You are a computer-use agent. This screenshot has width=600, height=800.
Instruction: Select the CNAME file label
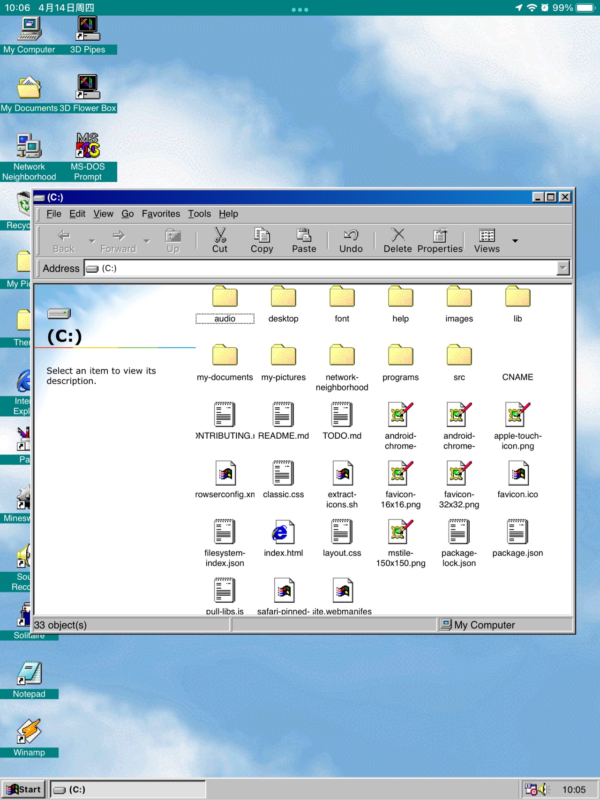(x=518, y=377)
